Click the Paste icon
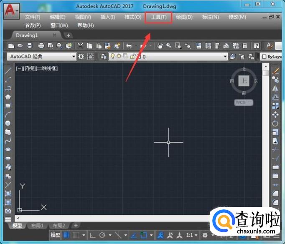 (99, 46)
